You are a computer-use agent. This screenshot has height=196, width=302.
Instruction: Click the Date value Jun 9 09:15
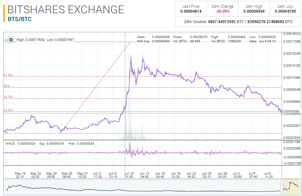tap(267, 41)
